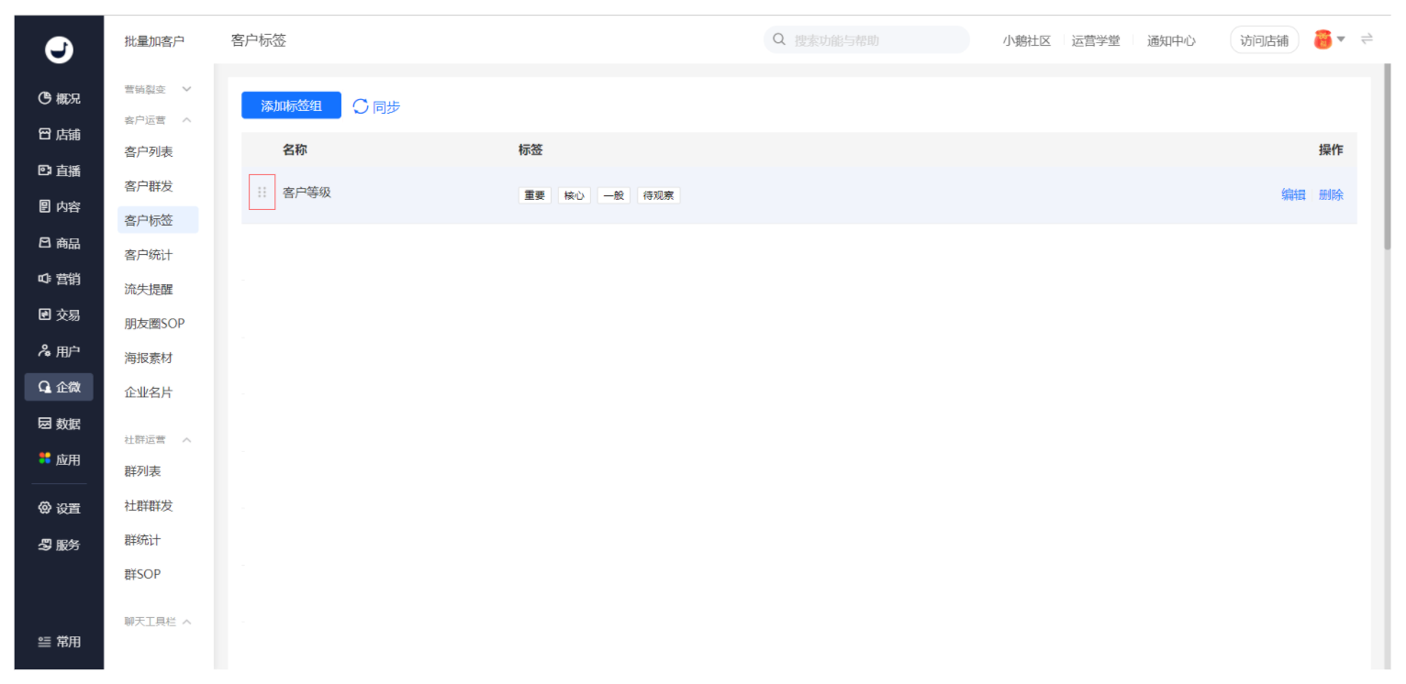This screenshot has height=684, width=1406.
Task: Open 群统计 in submenu
Action: coord(142,541)
